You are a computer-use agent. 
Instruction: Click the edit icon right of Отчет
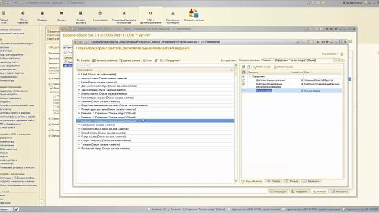coord(156,60)
